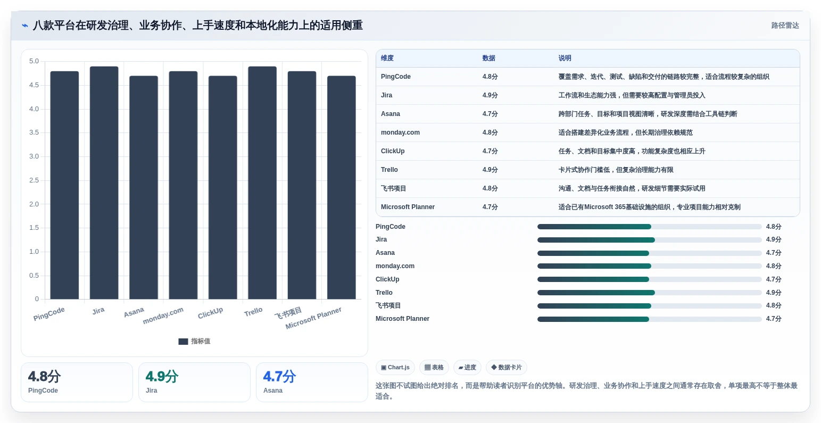Screen dimensions: 821x423
Task: Click the page title 八款平台在研发治理
Action: click(197, 26)
